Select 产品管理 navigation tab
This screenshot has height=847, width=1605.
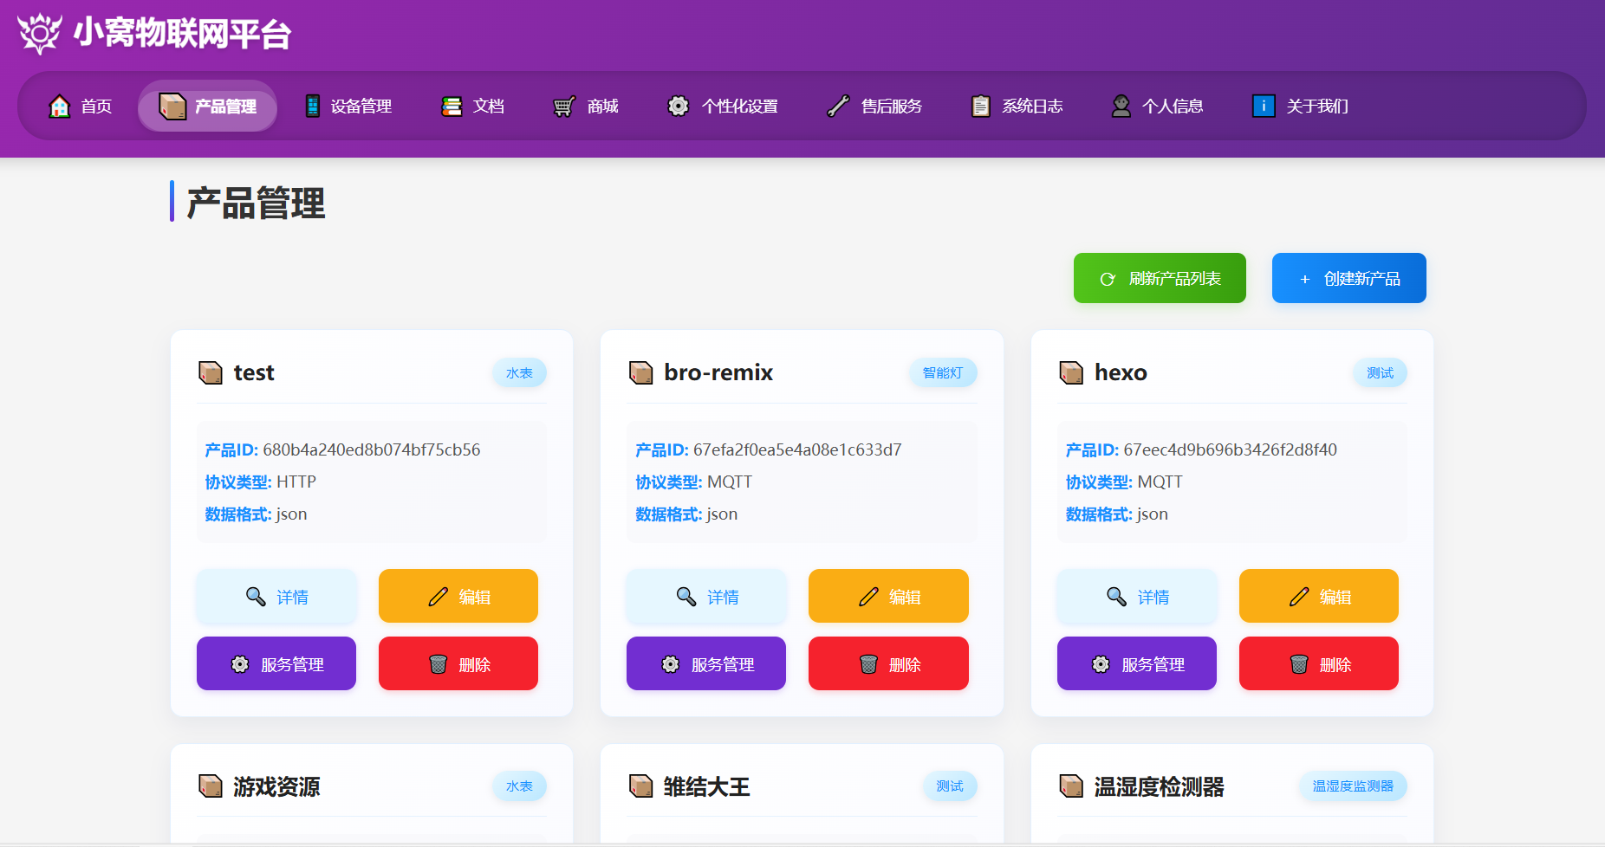tap(207, 106)
